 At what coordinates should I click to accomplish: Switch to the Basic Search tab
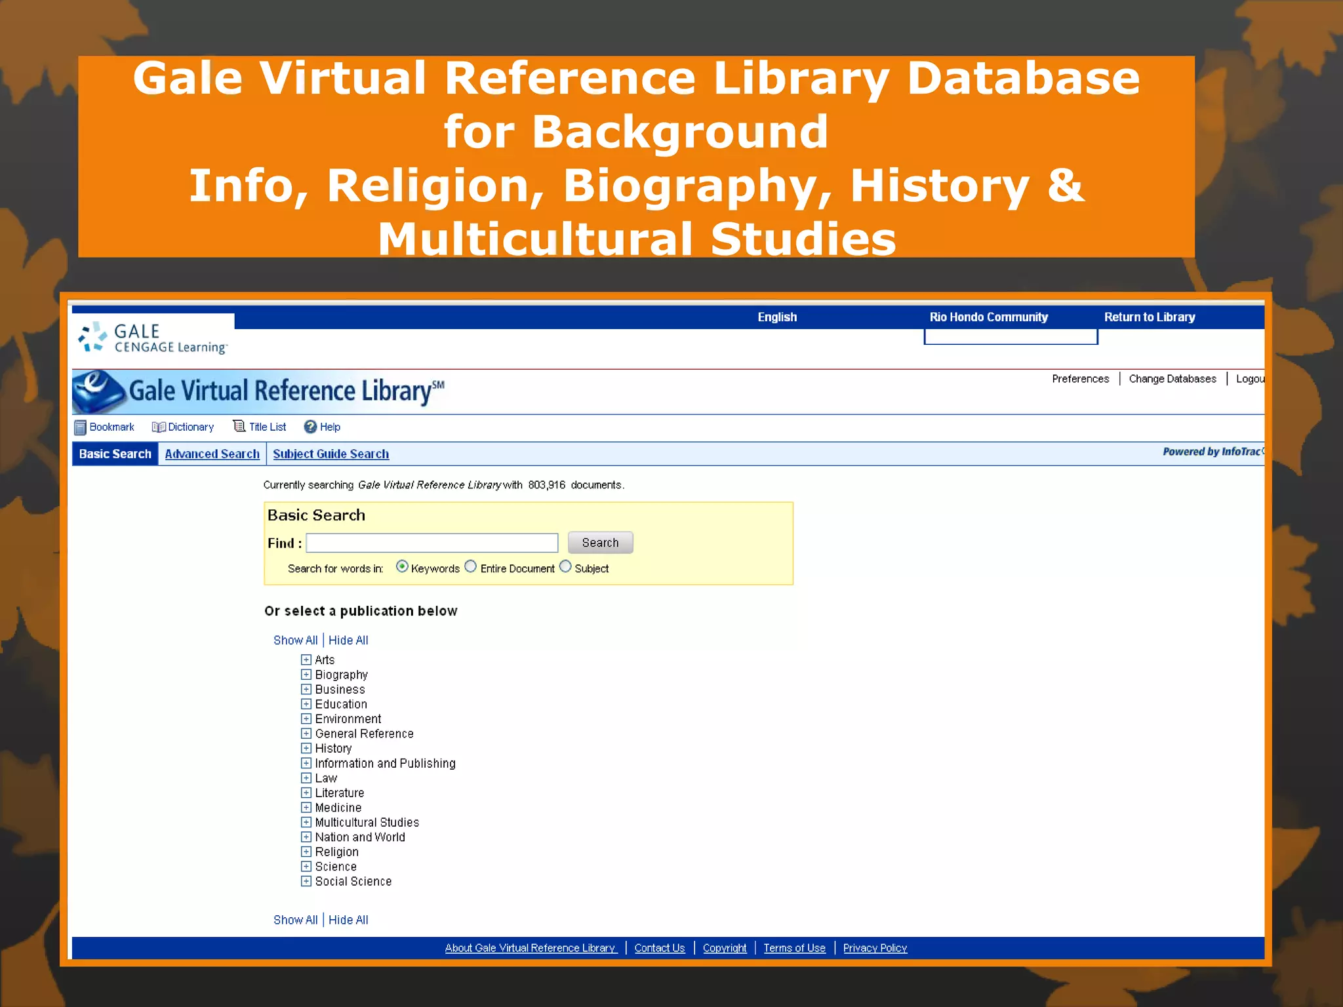coord(115,454)
